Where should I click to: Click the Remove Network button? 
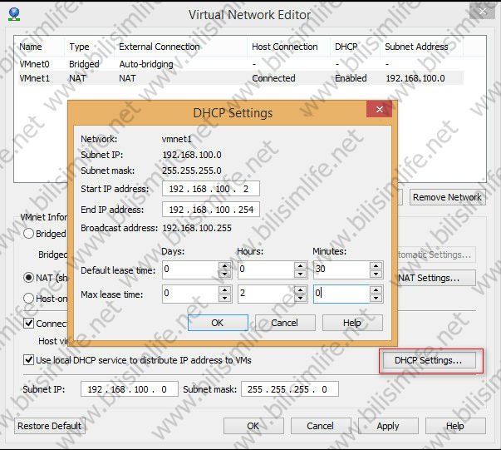447,197
